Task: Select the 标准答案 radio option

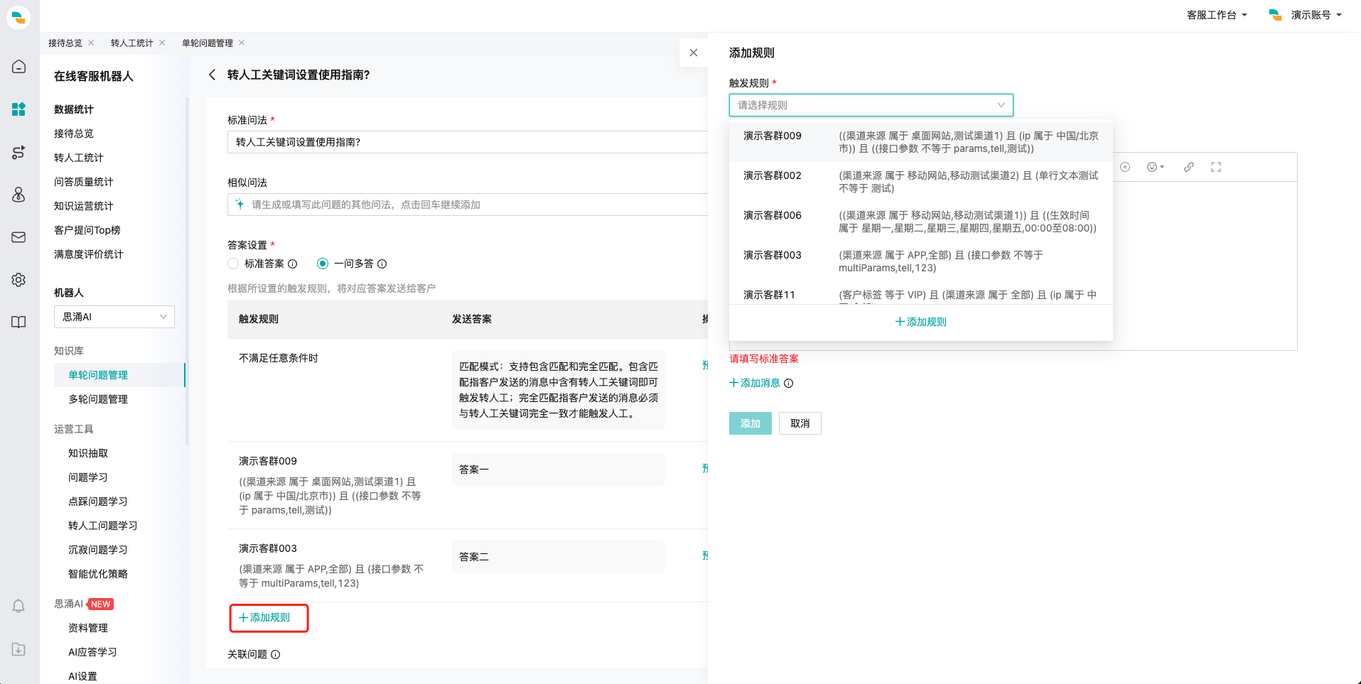Action: 233,264
